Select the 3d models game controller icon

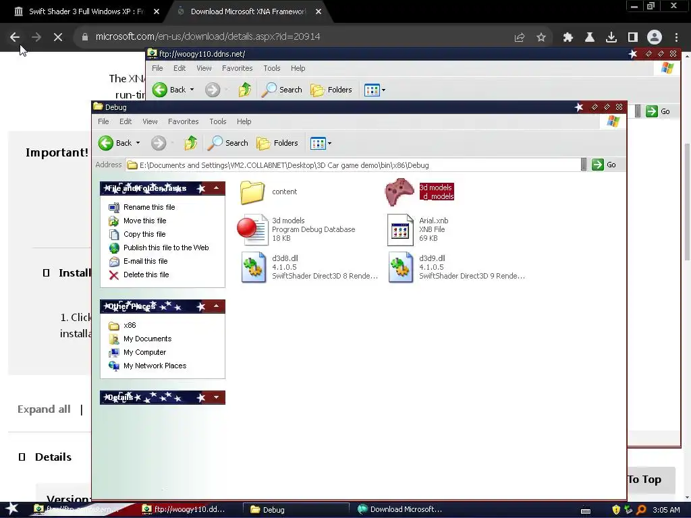[399, 192]
